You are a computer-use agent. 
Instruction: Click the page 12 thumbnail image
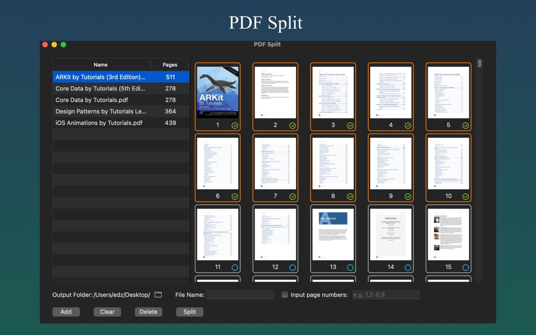[275, 235]
